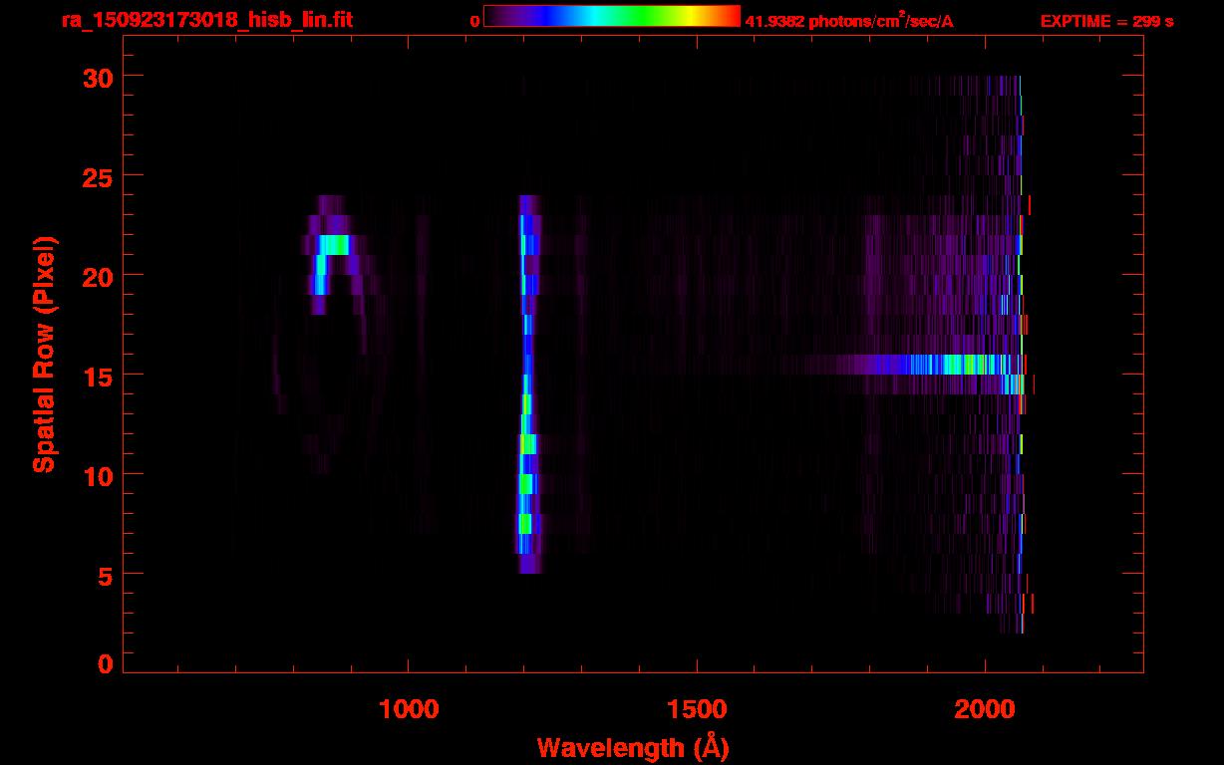Image resolution: width=1224 pixels, height=765 pixels.
Task: Click the x-axis tick label 1000
Action: coord(409,709)
